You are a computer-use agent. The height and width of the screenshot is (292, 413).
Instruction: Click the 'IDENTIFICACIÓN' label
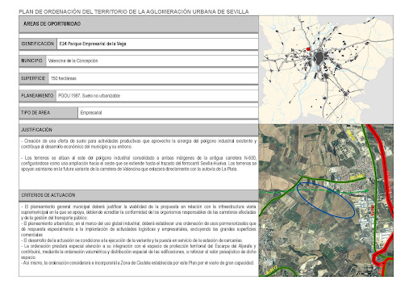coord(38,44)
